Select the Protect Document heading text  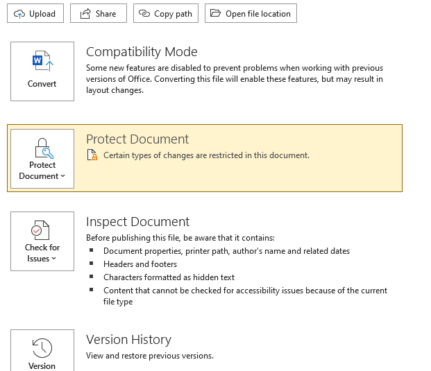point(137,139)
